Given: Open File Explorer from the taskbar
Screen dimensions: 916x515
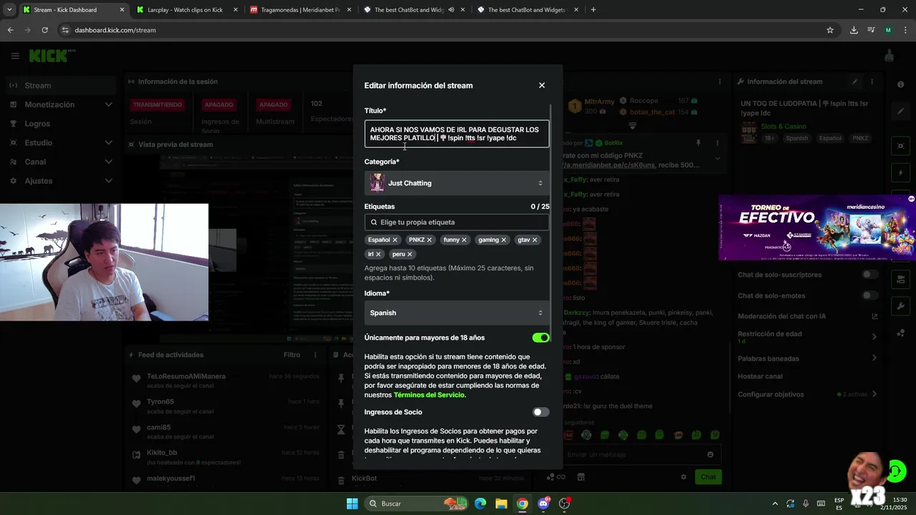Looking at the screenshot, I should pyautogui.click(x=501, y=504).
